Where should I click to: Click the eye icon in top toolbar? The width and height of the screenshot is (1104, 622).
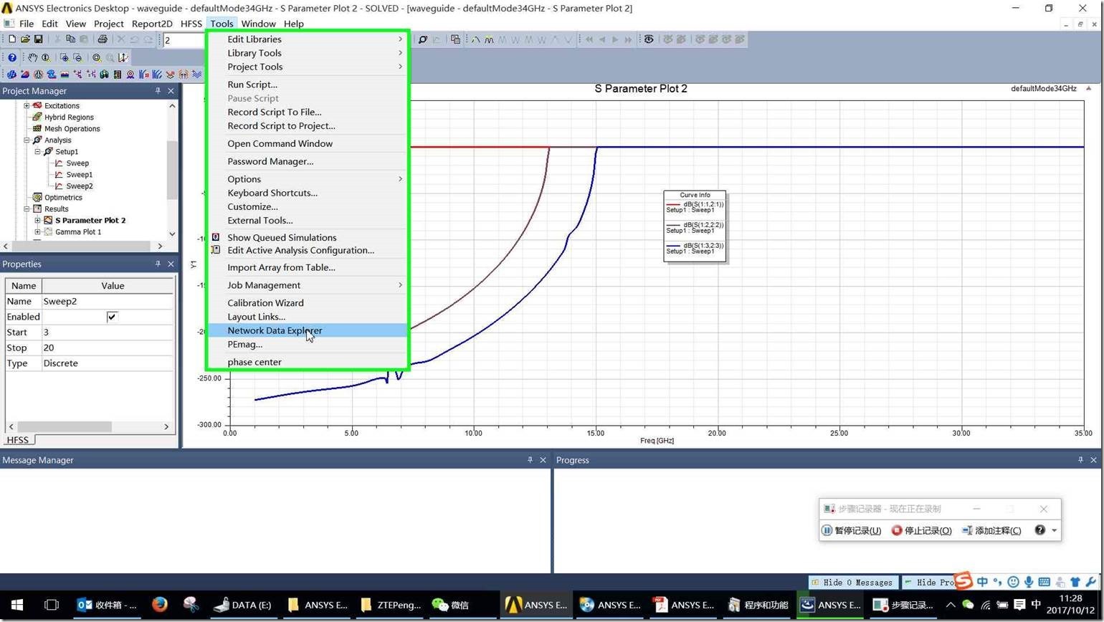point(648,39)
